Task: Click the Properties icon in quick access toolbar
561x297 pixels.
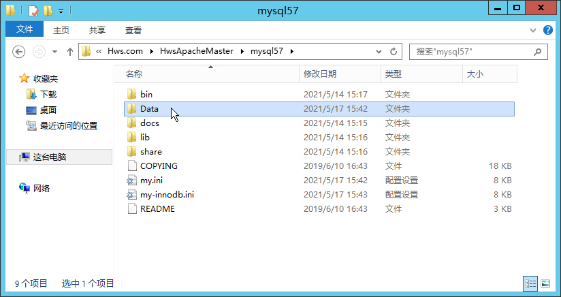Action: 33,11
